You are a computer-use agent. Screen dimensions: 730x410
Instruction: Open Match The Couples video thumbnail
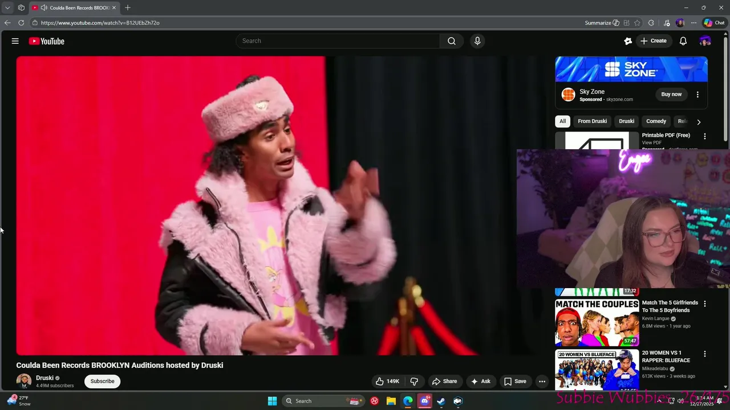[x=597, y=323]
